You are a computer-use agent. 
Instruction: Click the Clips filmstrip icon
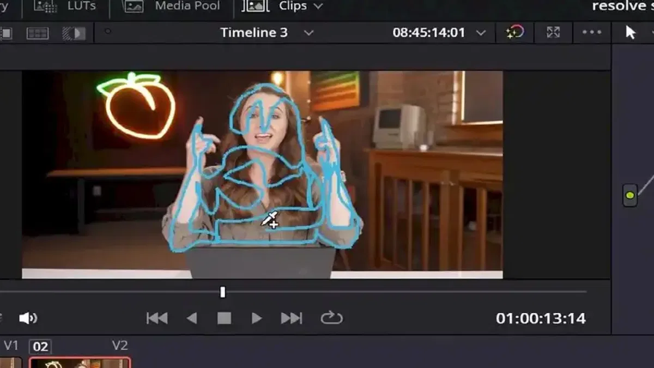[x=255, y=6]
